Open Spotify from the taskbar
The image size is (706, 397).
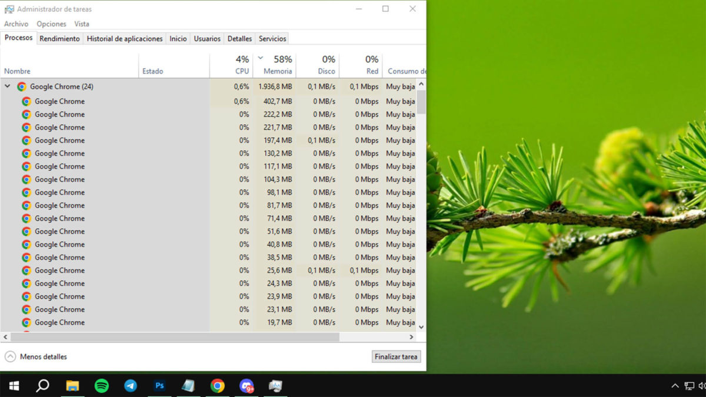tap(102, 386)
